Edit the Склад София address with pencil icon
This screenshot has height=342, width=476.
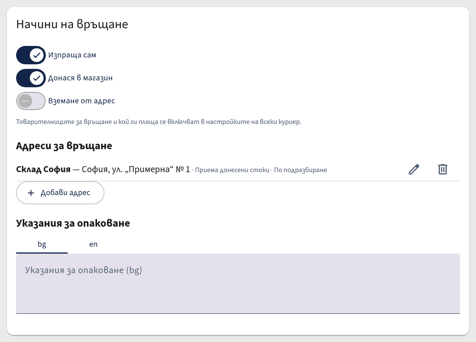click(x=414, y=169)
